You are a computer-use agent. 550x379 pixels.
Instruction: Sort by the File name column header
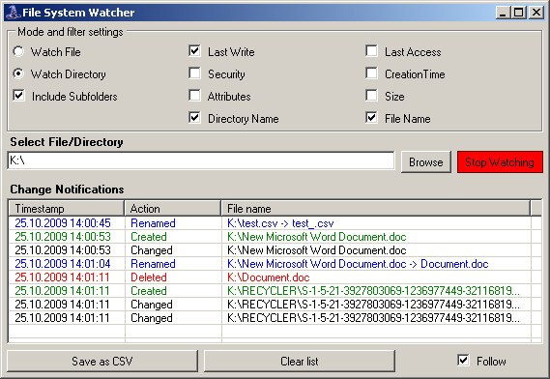tap(376, 209)
